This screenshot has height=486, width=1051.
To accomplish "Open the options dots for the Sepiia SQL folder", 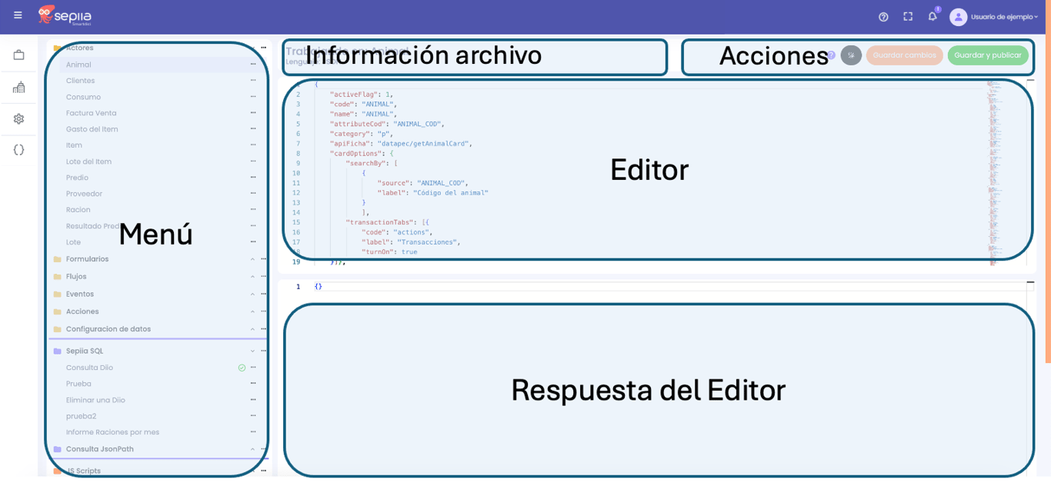I will click(x=264, y=351).
